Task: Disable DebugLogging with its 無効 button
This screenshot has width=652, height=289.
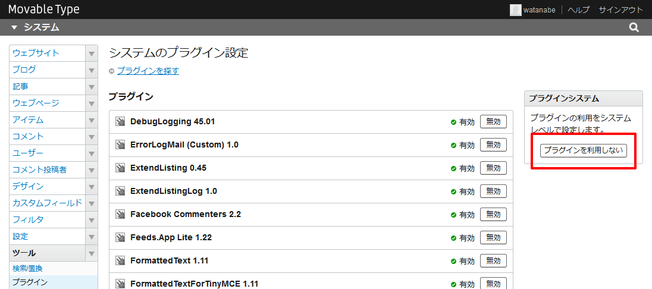Action: (493, 122)
